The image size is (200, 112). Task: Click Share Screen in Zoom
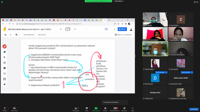(x=96, y=109)
